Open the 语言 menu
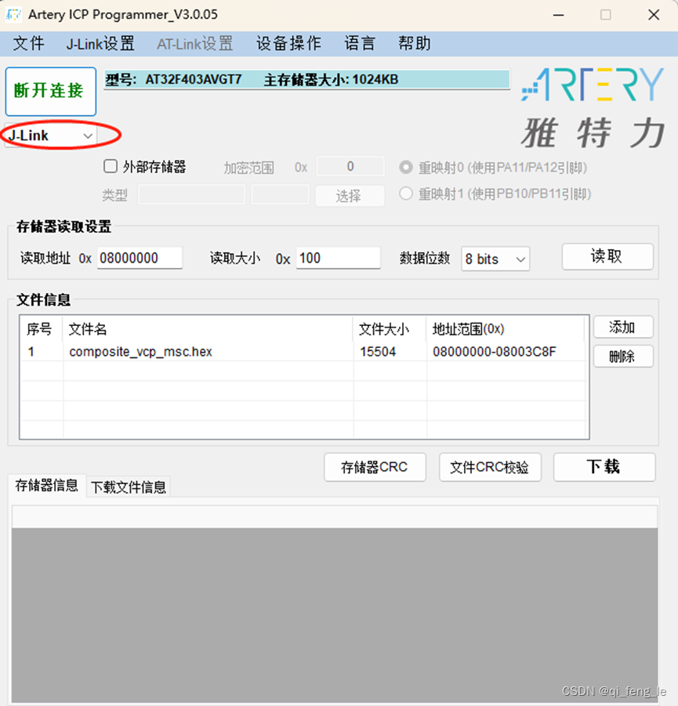 click(360, 44)
